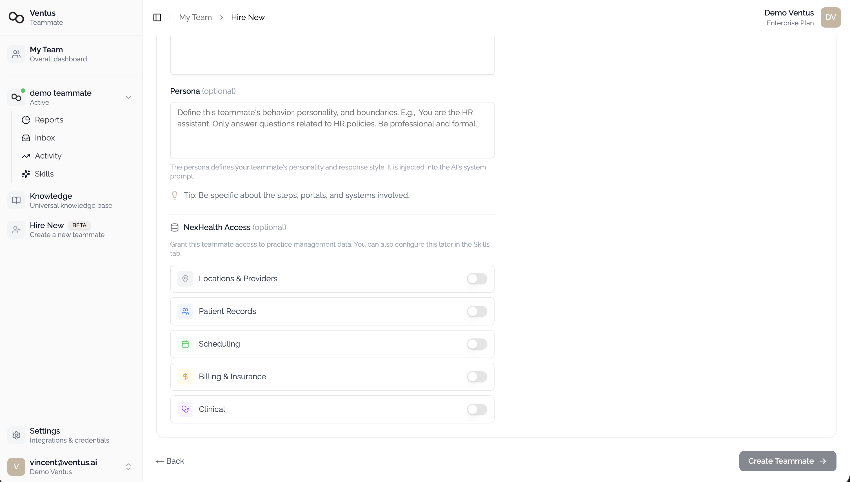This screenshot has width=850, height=482.
Task: Enable Scheduling access
Action: pos(477,344)
